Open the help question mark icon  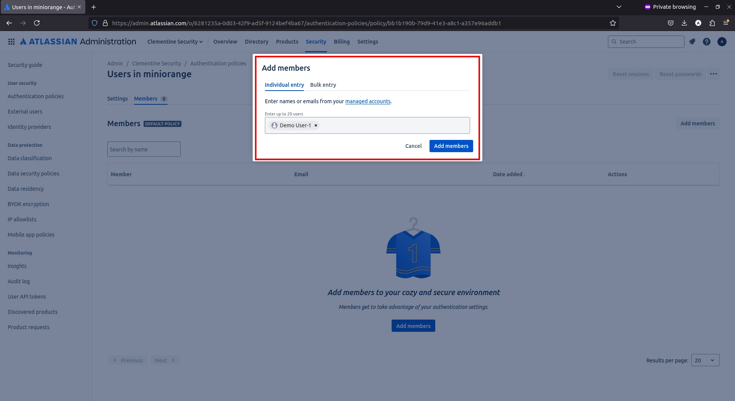click(707, 41)
